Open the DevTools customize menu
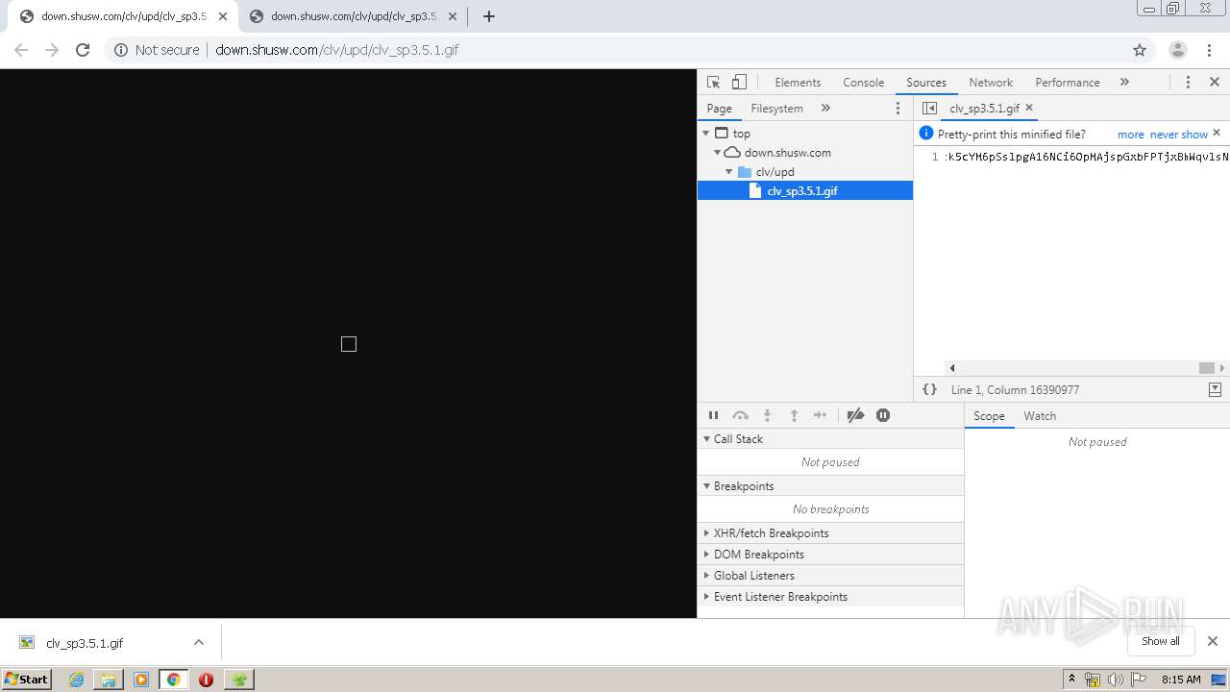The width and height of the screenshot is (1230, 692). coord(1188,83)
